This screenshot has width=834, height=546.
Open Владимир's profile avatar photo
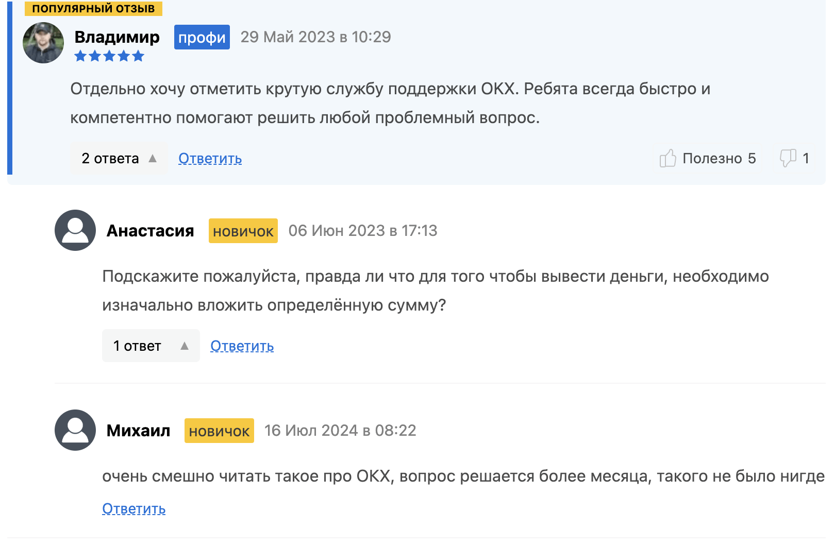43,43
